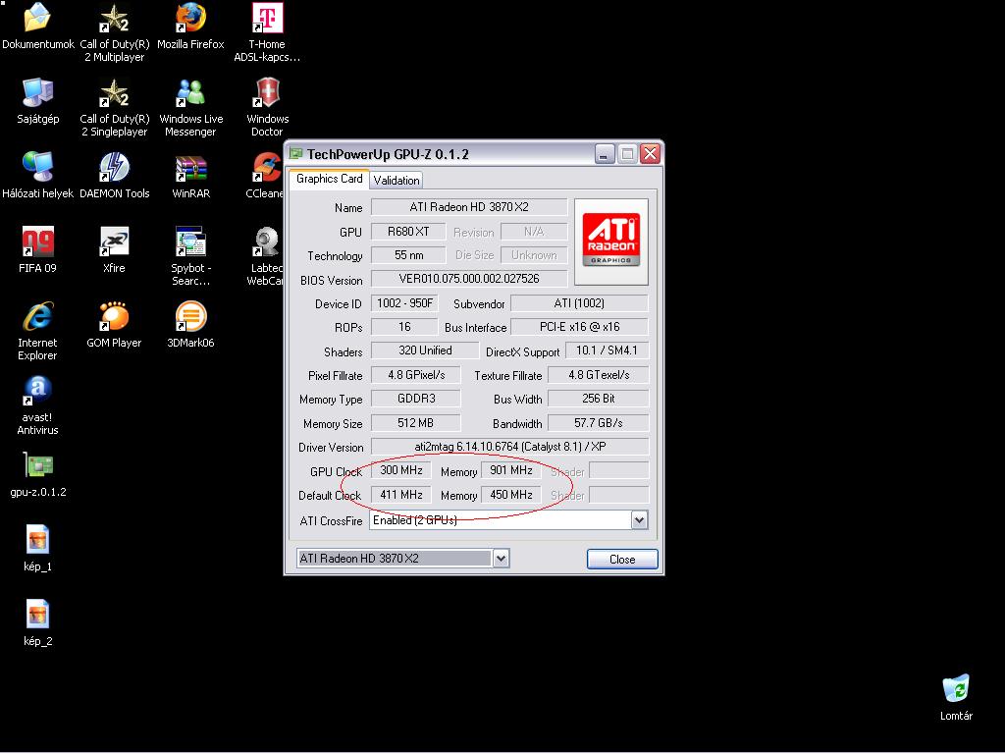Screen dimensions: 1005x754
Task: Click the 450 MHz default memory value
Action: (510, 495)
